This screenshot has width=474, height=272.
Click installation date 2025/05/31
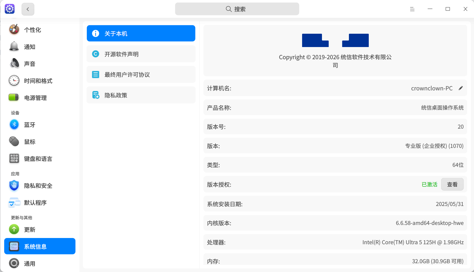450,204
